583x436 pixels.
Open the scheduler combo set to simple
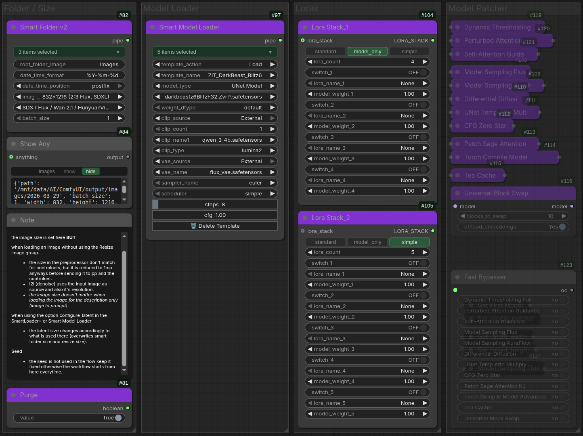tap(215, 194)
